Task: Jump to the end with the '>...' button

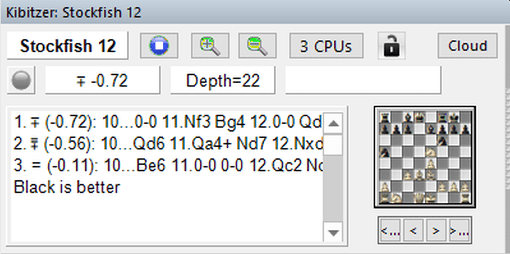Action: (460, 230)
